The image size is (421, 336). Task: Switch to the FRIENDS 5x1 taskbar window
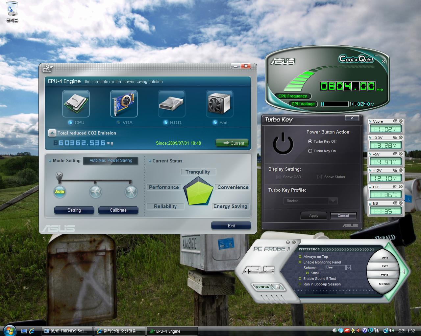tap(67, 331)
